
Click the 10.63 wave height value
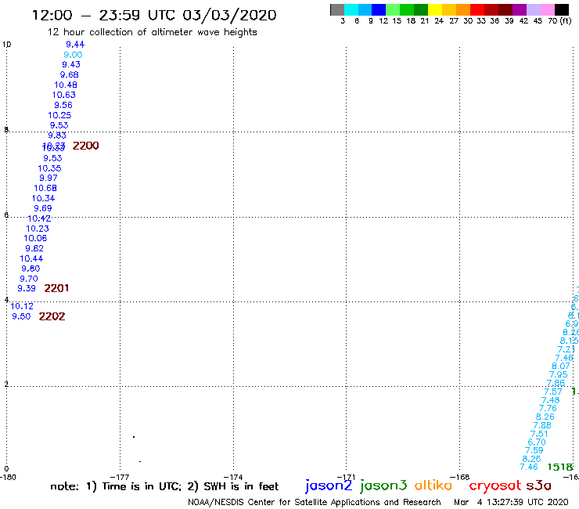click(x=63, y=95)
